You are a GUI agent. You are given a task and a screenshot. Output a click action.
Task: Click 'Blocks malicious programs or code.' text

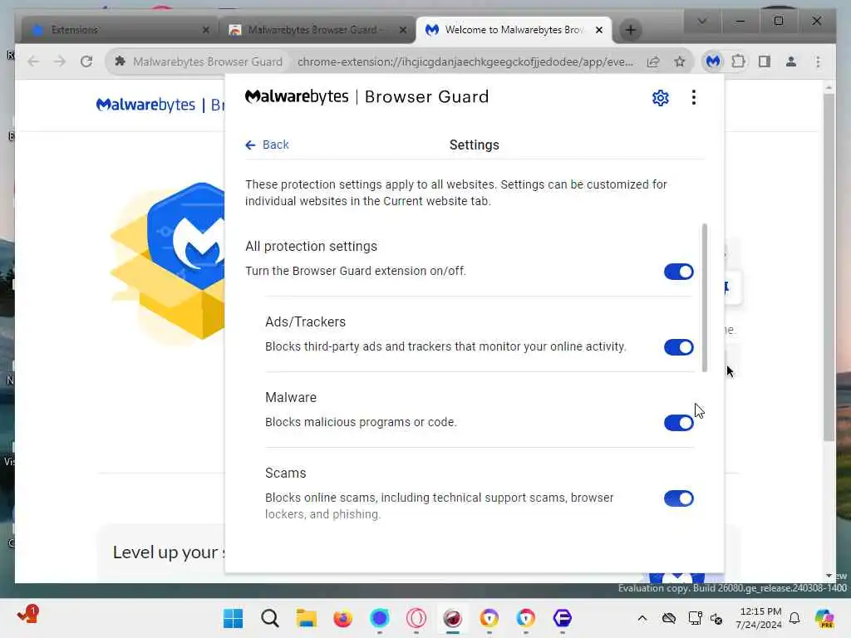(x=361, y=422)
